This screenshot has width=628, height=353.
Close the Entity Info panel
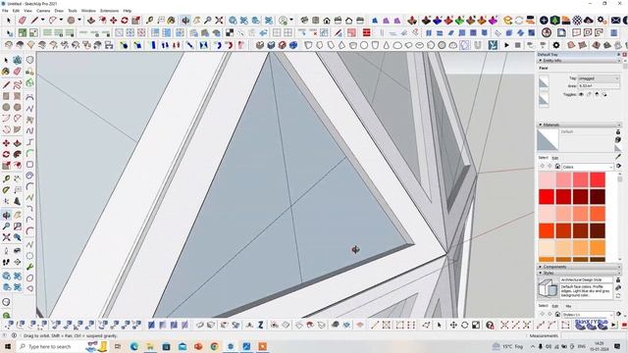pyautogui.click(x=619, y=61)
